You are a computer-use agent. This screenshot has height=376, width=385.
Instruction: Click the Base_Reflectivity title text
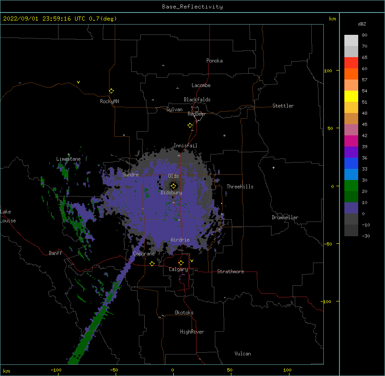(x=192, y=7)
